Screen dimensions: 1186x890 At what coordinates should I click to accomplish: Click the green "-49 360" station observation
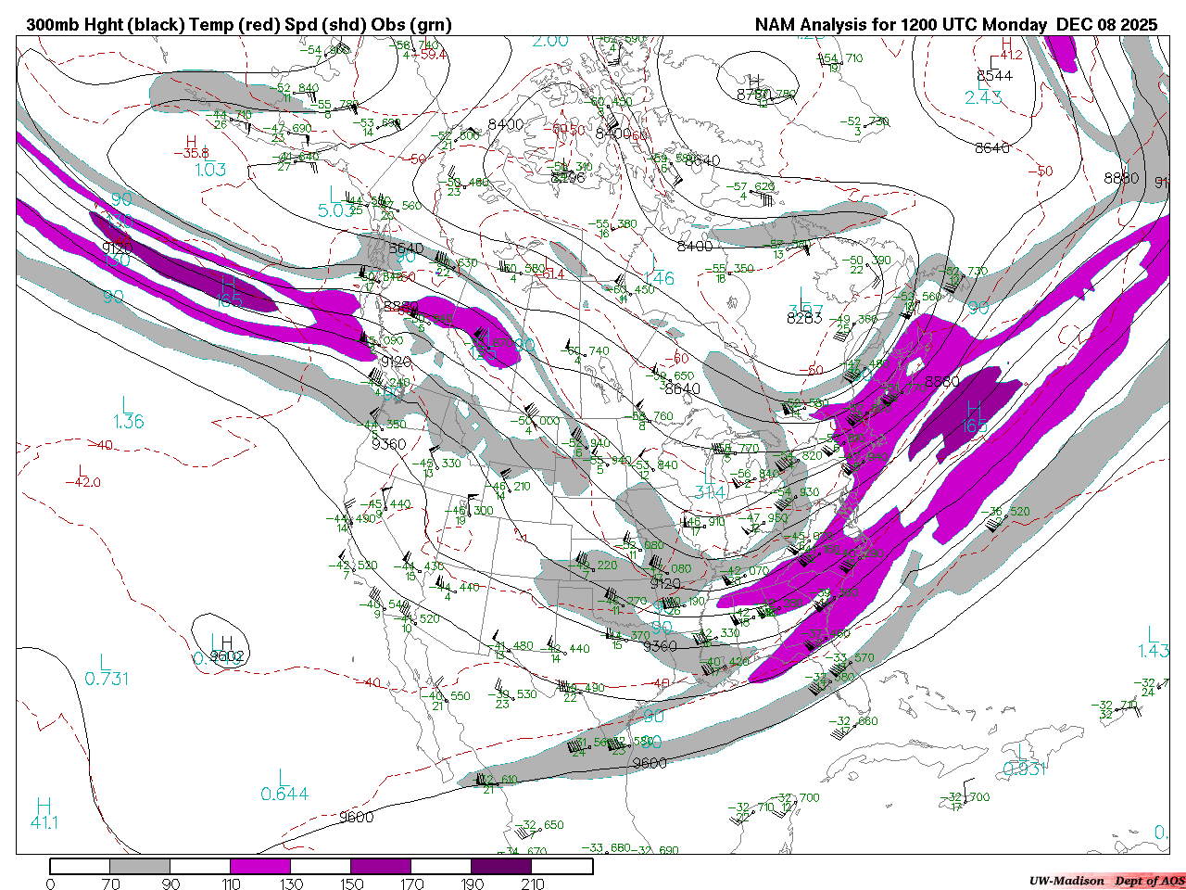854,319
